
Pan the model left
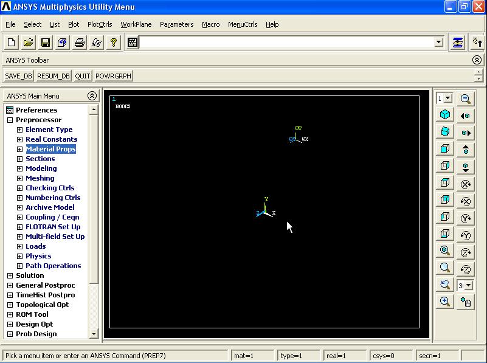point(465,116)
